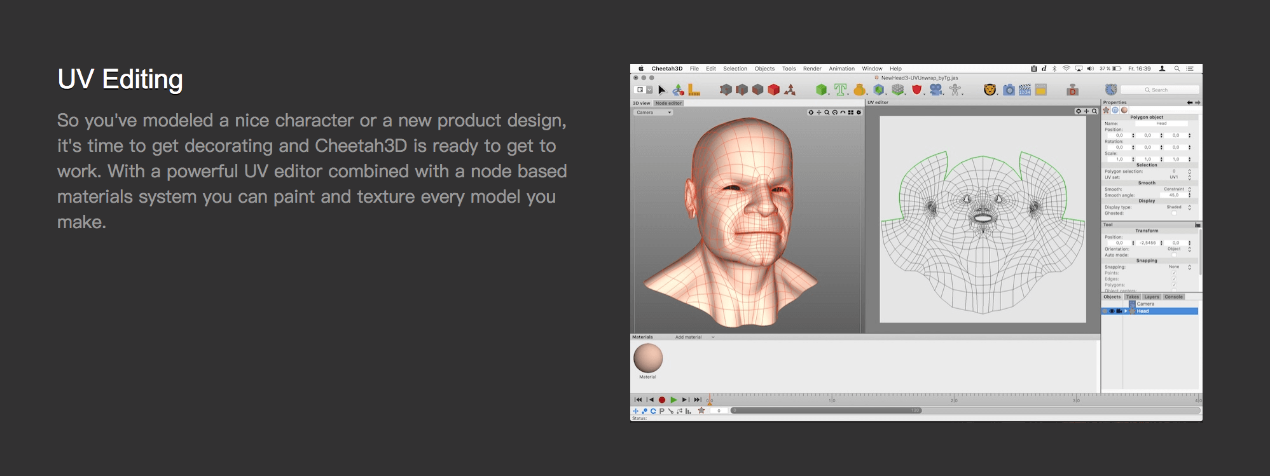
Task: Open the Animation menu
Action: pyautogui.click(x=841, y=69)
